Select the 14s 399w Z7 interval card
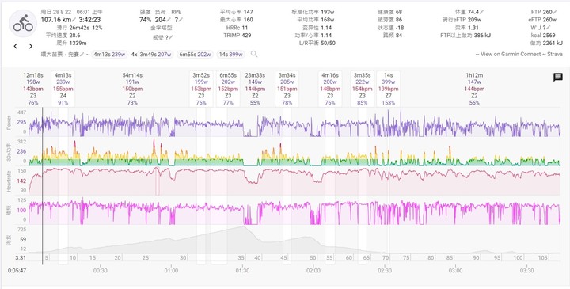This screenshot has width=570, height=289. pos(388,89)
